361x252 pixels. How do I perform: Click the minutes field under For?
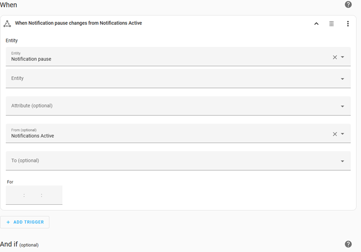pos(33,195)
